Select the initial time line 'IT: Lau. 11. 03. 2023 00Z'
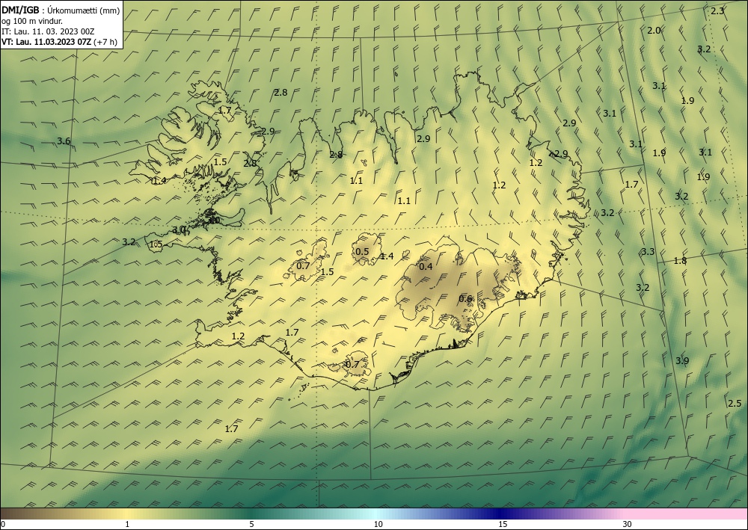Viewport: 748px width, 530px height. pos(48,31)
